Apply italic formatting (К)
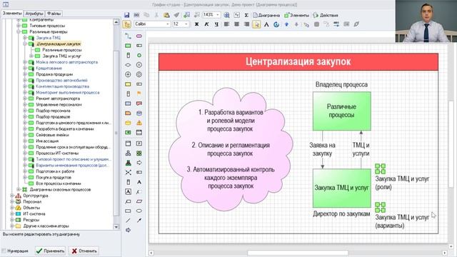The height and width of the screenshot is (257, 457). point(206,24)
